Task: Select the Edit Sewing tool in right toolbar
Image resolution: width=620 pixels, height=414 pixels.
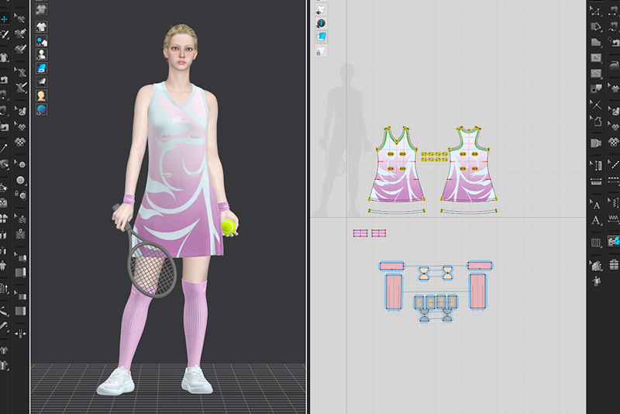Action: (x=614, y=12)
